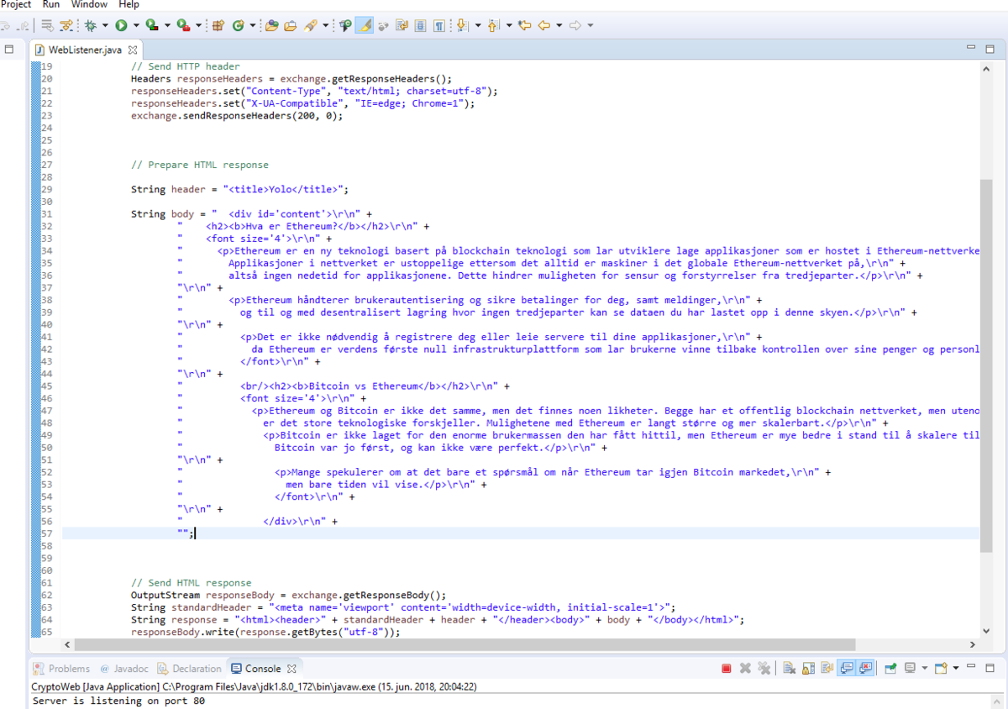Screen dimensions: 1008x709
Task: Click the Open Type icon in toolbar
Action: [271, 25]
